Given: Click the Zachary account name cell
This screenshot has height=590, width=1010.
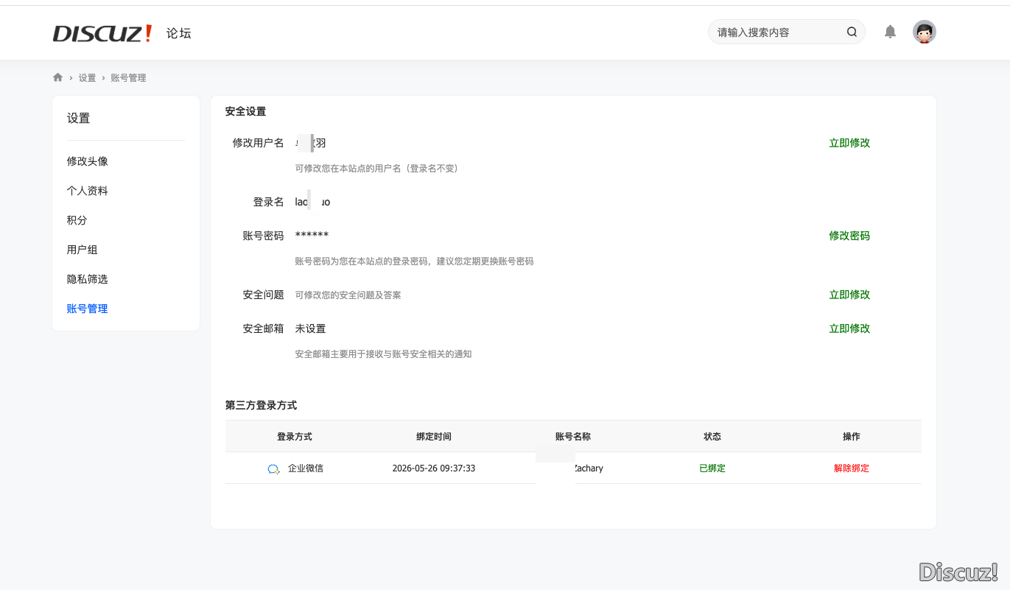Looking at the screenshot, I should click(x=588, y=468).
